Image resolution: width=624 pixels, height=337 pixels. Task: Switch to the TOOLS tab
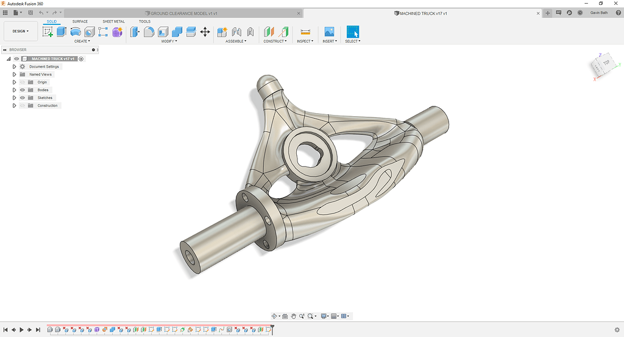tap(145, 21)
